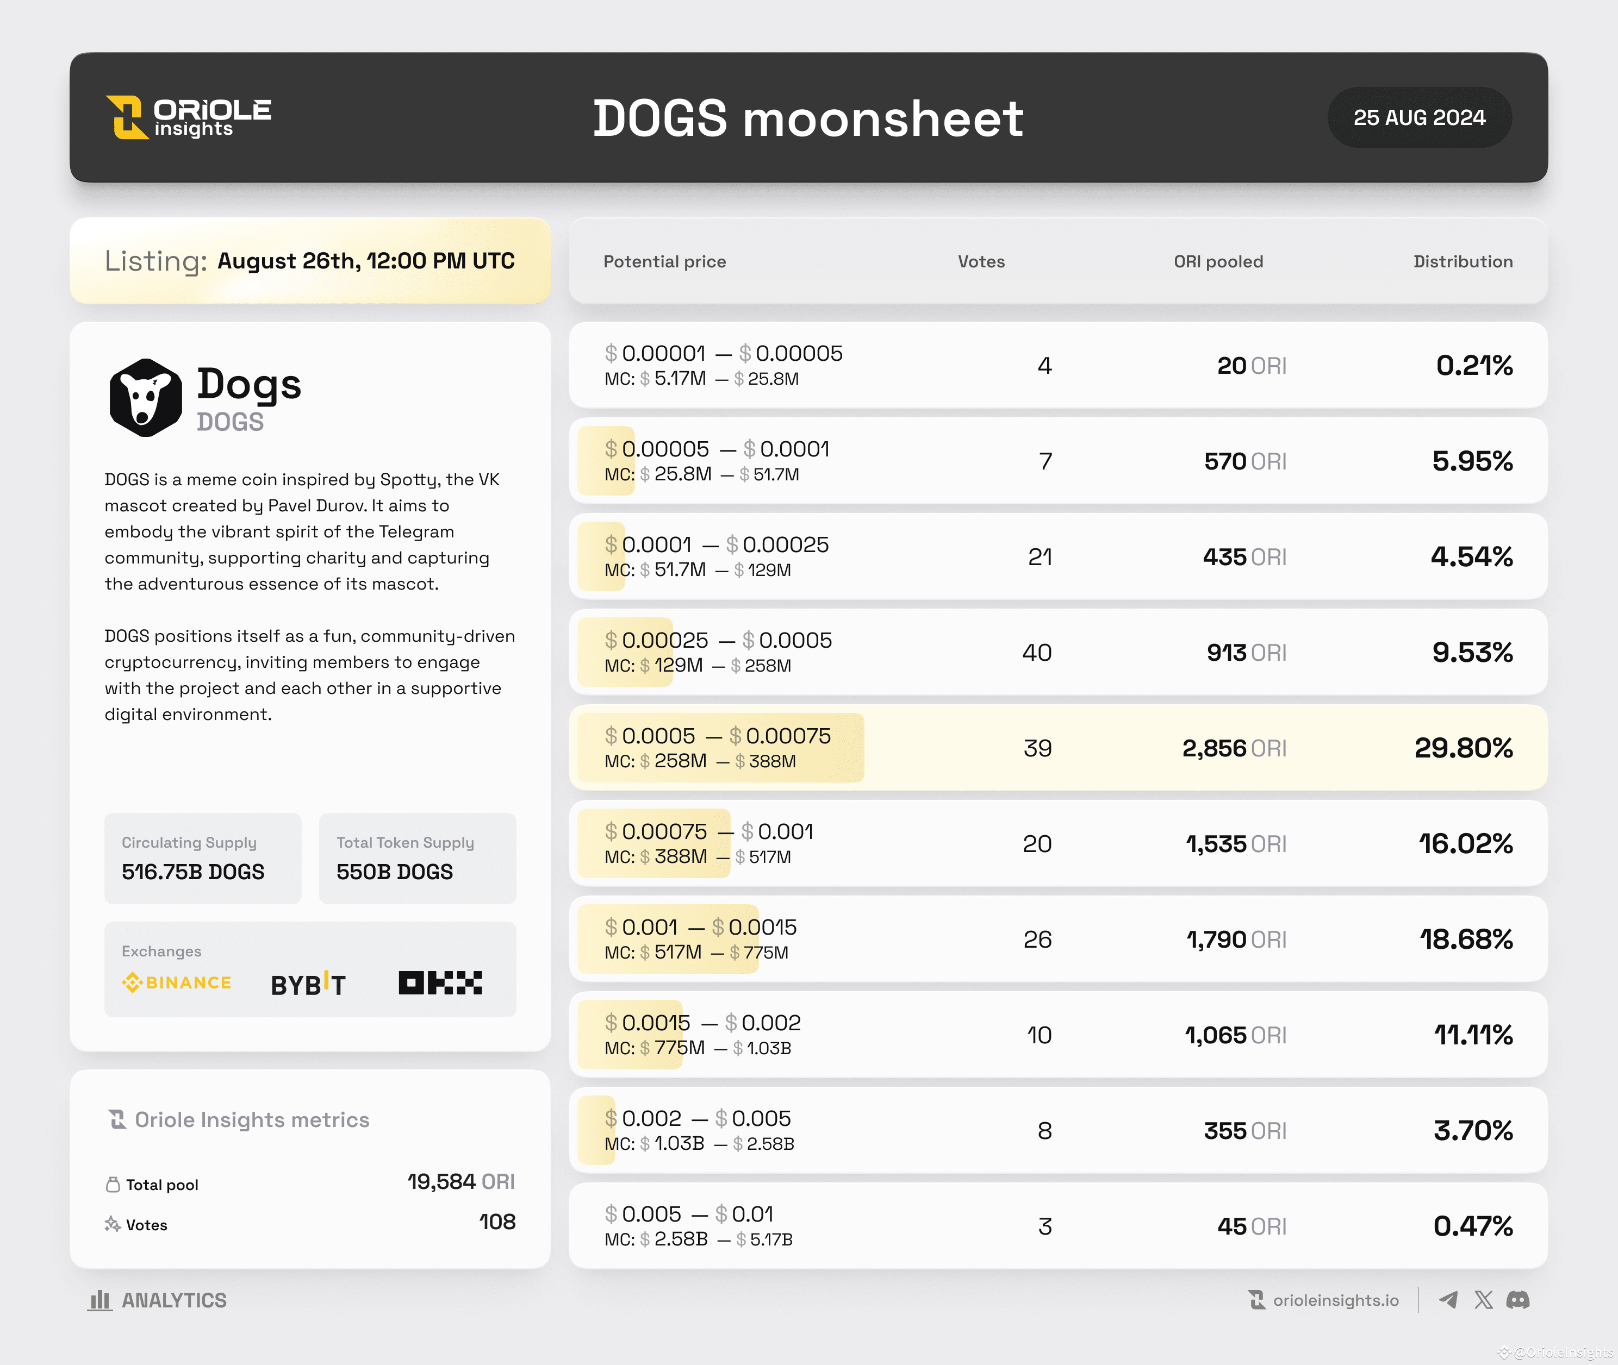The height and width of the screenshot is (1365, 1618).
Task: Click the Oriole icon beside metrics heading
Action: point(117,1120)
